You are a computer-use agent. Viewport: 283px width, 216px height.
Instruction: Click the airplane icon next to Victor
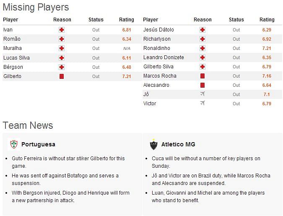[x=203, y=103]
